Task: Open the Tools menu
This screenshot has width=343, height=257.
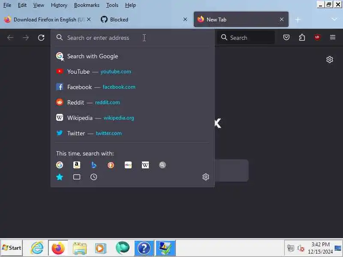Action: (112, 5)
